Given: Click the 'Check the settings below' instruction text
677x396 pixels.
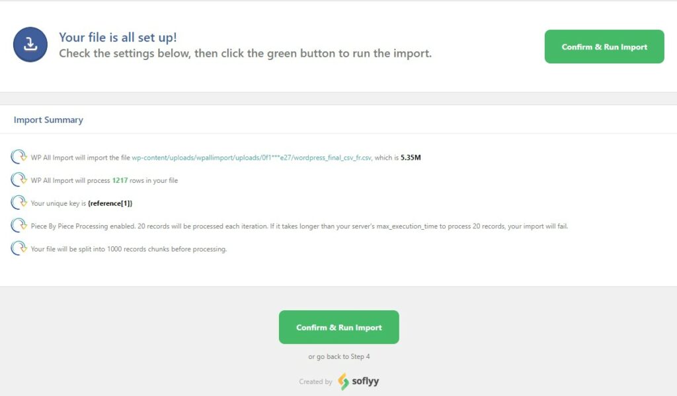Looking at the screenshot, I should [245, 53].
